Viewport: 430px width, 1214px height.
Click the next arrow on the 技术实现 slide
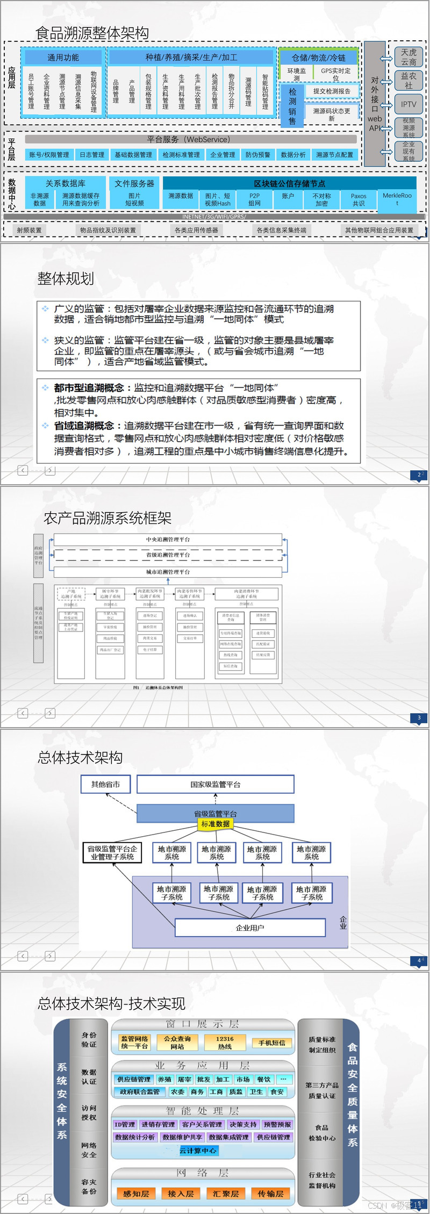coord(50,1199)
